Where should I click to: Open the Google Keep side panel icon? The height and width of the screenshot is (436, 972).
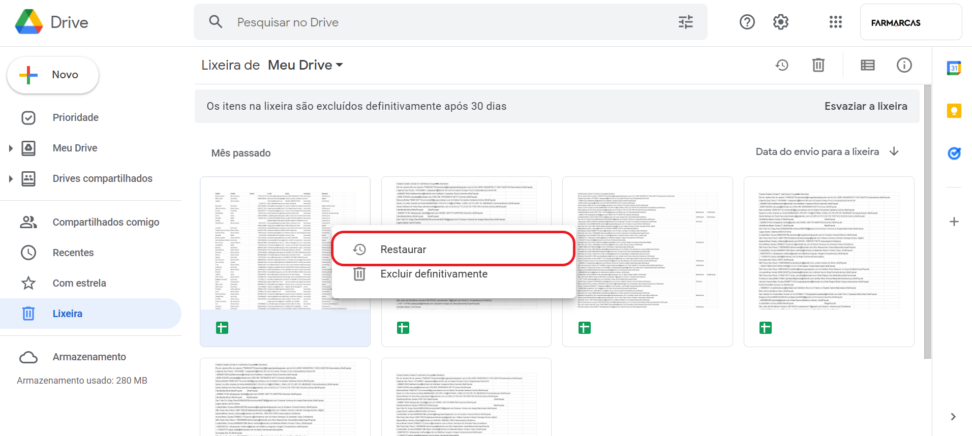(954, 111)
